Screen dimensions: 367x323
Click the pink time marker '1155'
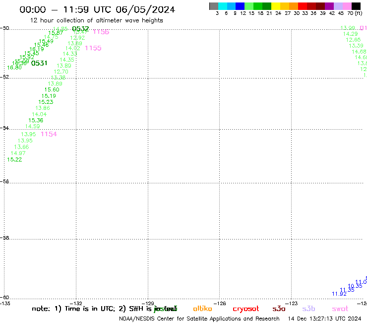pyautogui.click(x=93, y=48)
